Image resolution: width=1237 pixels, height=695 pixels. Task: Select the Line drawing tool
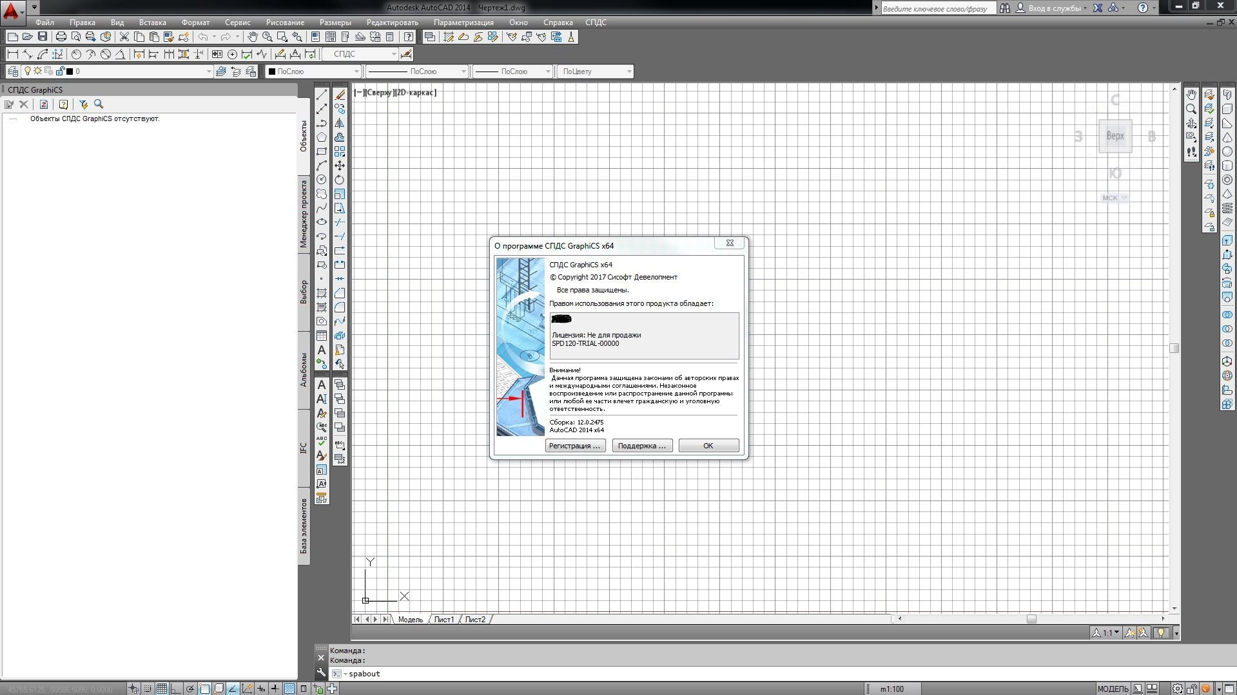click(322, 95)
